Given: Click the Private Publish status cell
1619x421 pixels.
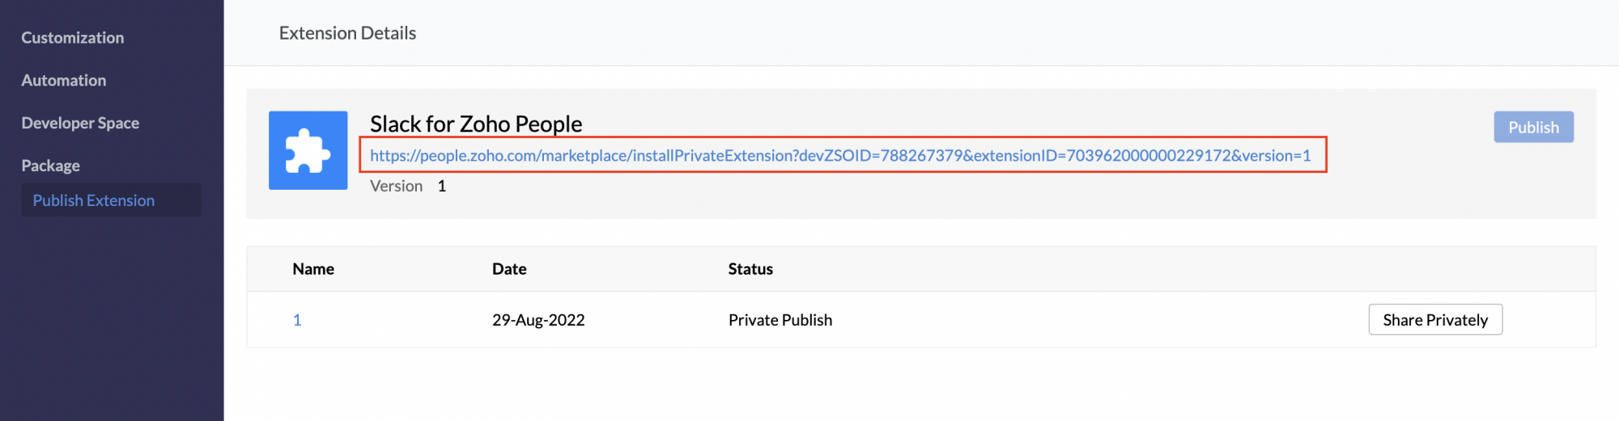Looking at the screenshot, I should point(780,320).
